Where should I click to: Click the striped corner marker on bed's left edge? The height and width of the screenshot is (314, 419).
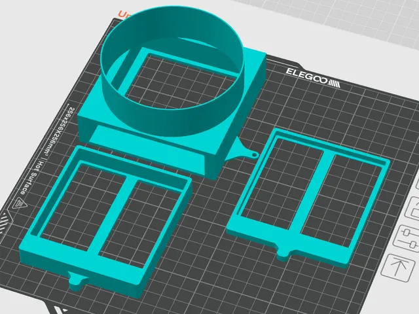click(5, 222)
